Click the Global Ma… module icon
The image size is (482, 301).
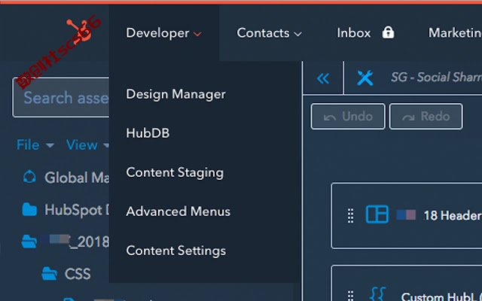click(x=29, y=178)
